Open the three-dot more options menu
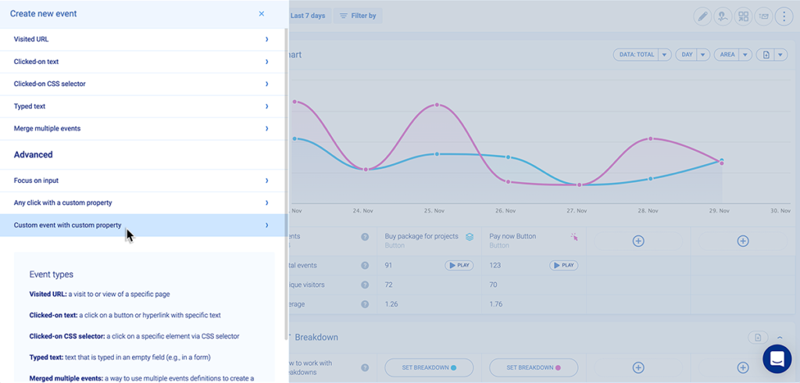The width and height of the screenshot is (800, 383). tap(784, 16)
